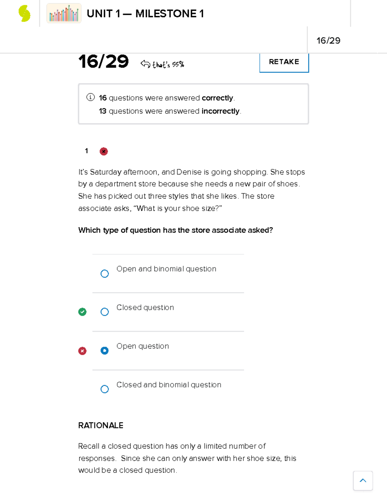Select the Closed question radio button
Screen dimensions: 387x500
[x=104, y=312]
